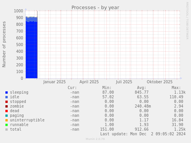The image size is (191, 143).
Task: Click the '900' y-axis tick label
Action: coord(20,18)
